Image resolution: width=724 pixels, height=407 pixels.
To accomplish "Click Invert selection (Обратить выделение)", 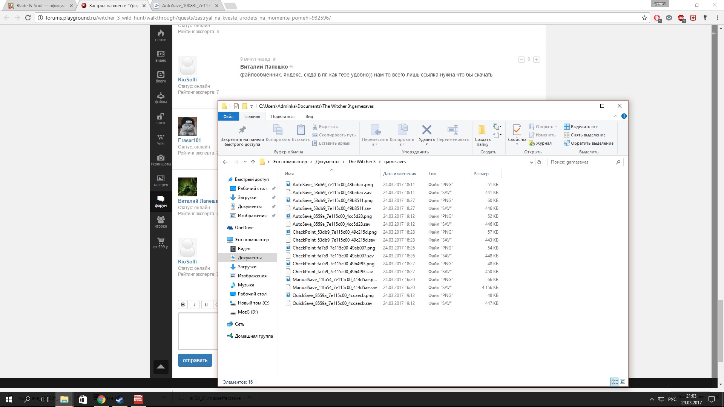I will (x=589, y=143).
